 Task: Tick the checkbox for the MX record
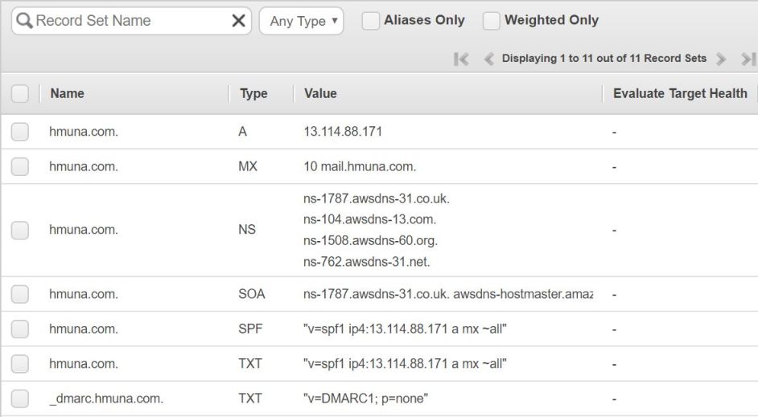(x=20, y=167)
